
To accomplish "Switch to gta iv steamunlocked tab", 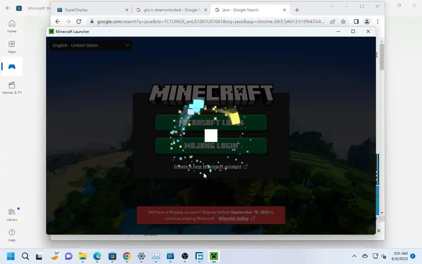I will click(x=171, y=10).
